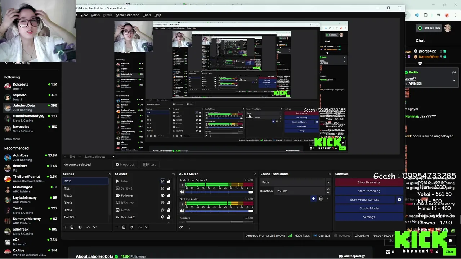This screenshot has height=259, width=461.
Task: Open the Fade transition dropdown
Action: coord(295,182)
